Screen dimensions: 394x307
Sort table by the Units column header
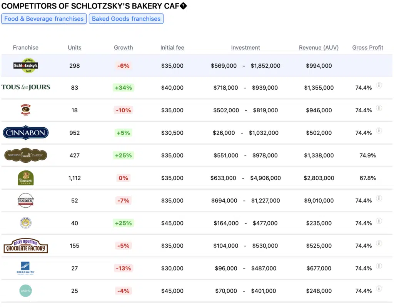click(75, 48)
